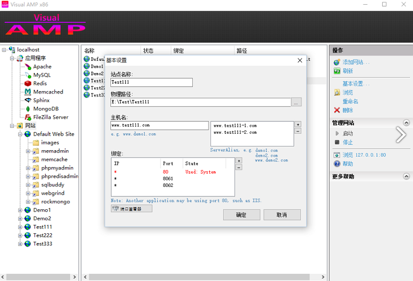Click the Demo2 globe icon in site list
413x281 pixels.
pos(87,73)
